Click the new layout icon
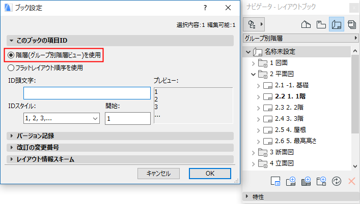This screenshot has width=360, height=204. (291, 181)
